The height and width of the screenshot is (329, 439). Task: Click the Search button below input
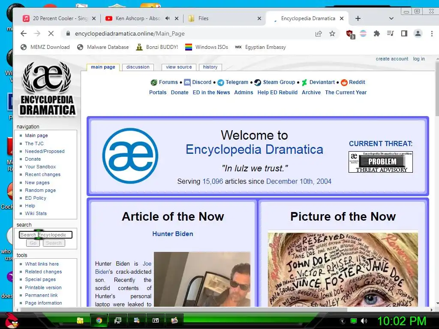point(54,243)
